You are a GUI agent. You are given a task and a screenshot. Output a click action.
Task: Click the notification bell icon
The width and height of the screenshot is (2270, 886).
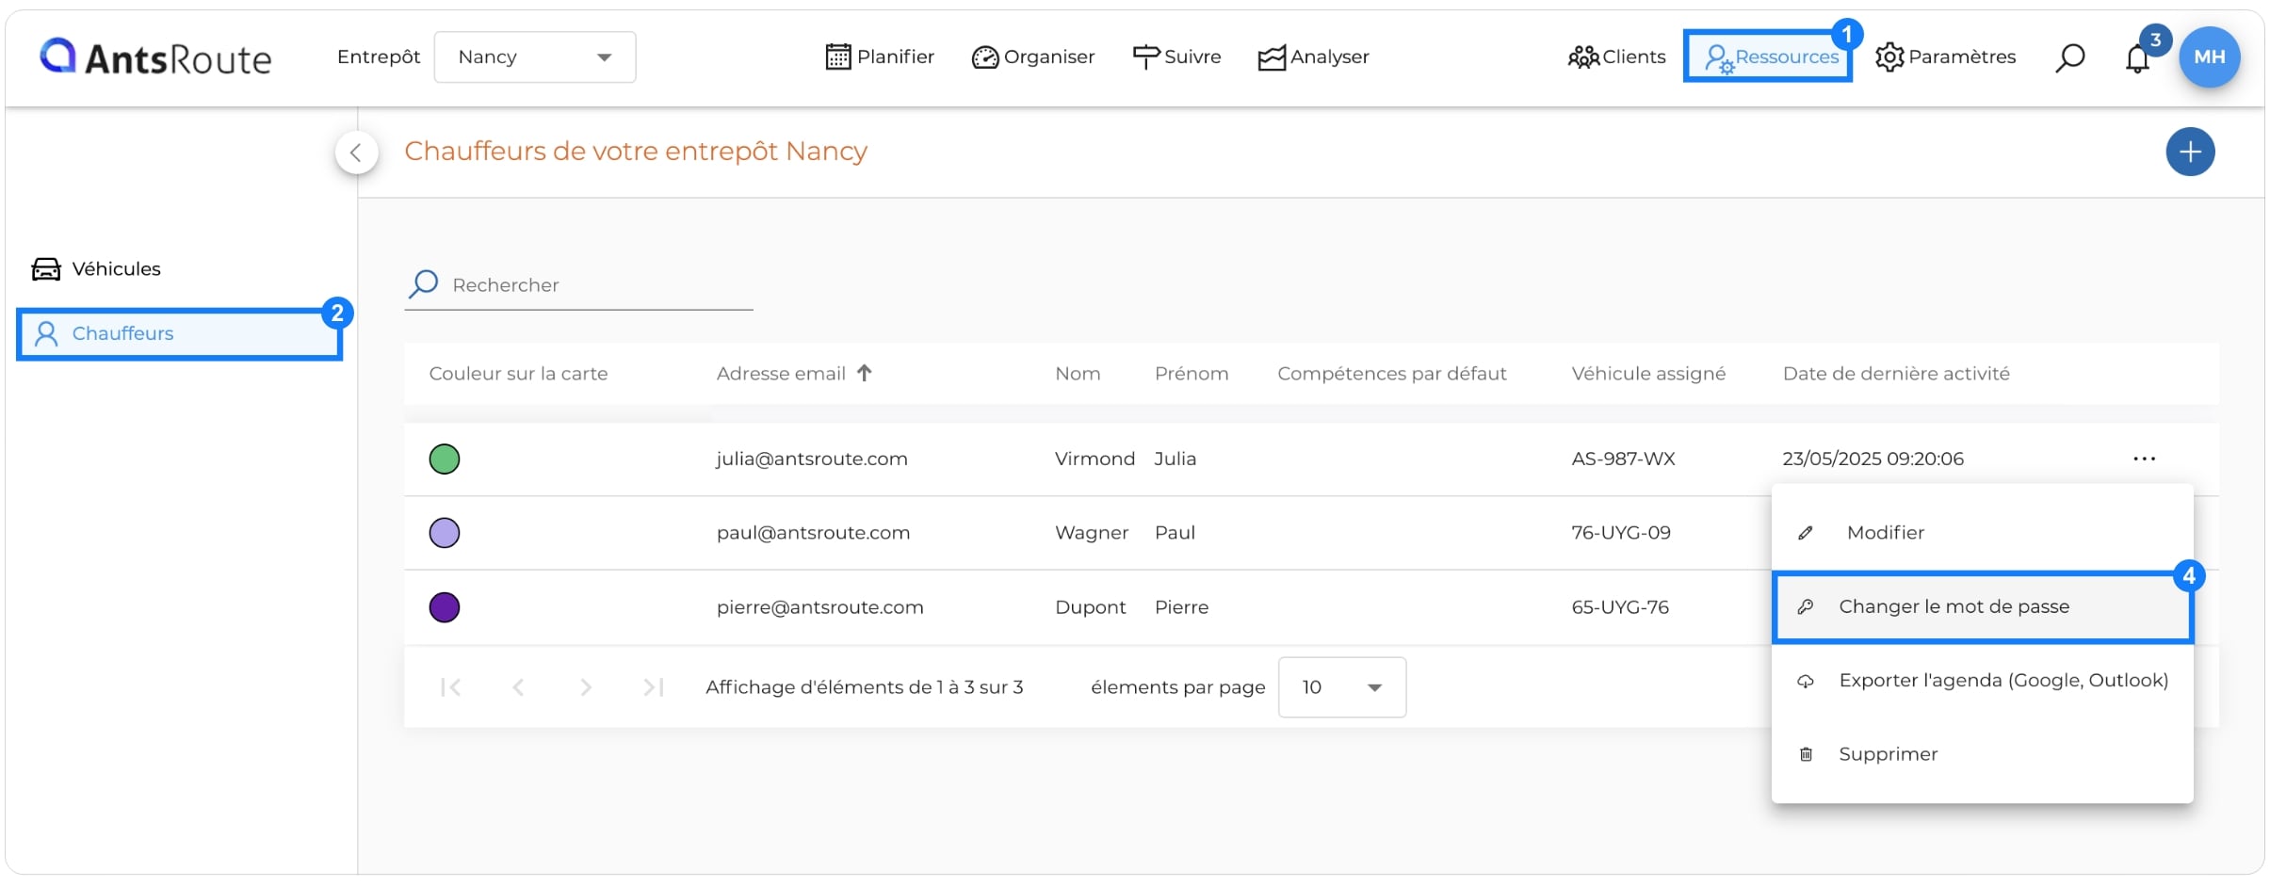coord(2137,58)
